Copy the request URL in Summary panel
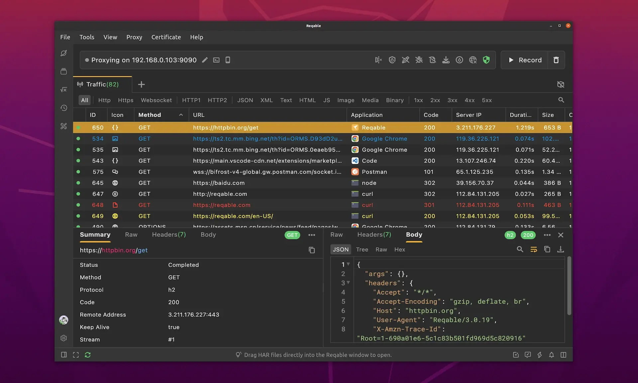This screenshot has width=638, height=383. click(312, 250)
